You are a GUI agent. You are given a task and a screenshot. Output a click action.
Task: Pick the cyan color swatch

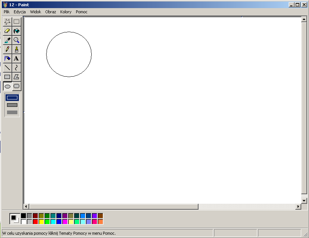[x=53, y=222]
